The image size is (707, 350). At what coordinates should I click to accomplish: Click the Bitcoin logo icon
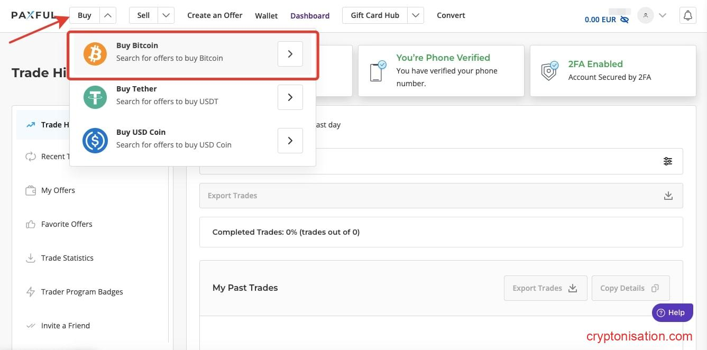coord(95,54)
